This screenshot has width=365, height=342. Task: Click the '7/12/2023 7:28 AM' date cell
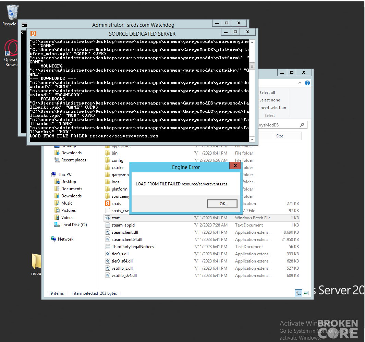point(211,225)
